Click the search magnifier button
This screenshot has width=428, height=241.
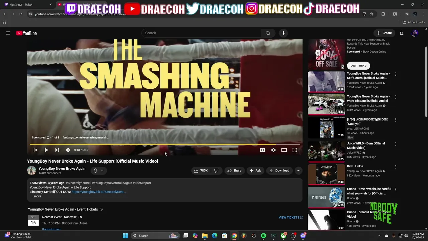pyautogui.click(x=268, y=33)
